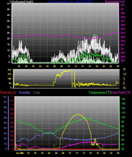The image size is (132, 157).
Task: Select the Rainfall (.in) legend label
Action: click(8, 93)
